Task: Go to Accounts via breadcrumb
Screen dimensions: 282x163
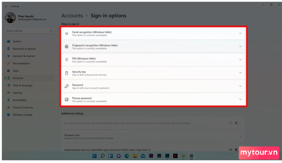Action: pos(72,16)
